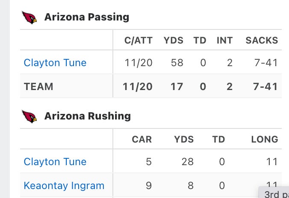This screenshot has height=198, width=289.
Task: Click the YDS header in rushing table
Action: coord(184,140)
